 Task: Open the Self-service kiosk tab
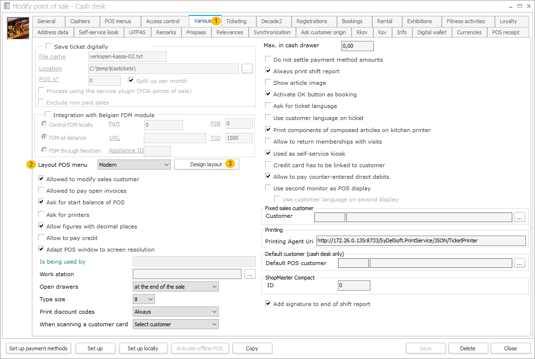pyautogui.click(x=99, y=32)
